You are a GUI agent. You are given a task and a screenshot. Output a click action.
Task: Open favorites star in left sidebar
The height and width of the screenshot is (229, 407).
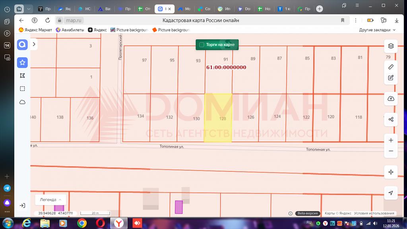point(23,62)
